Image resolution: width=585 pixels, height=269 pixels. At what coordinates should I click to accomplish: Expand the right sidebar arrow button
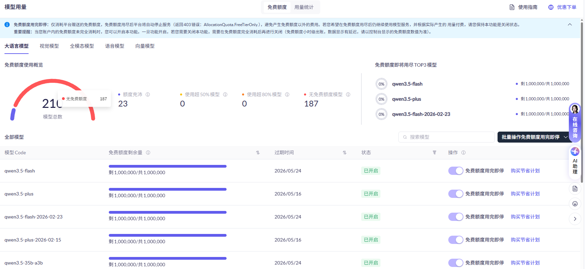coord(575,219)
